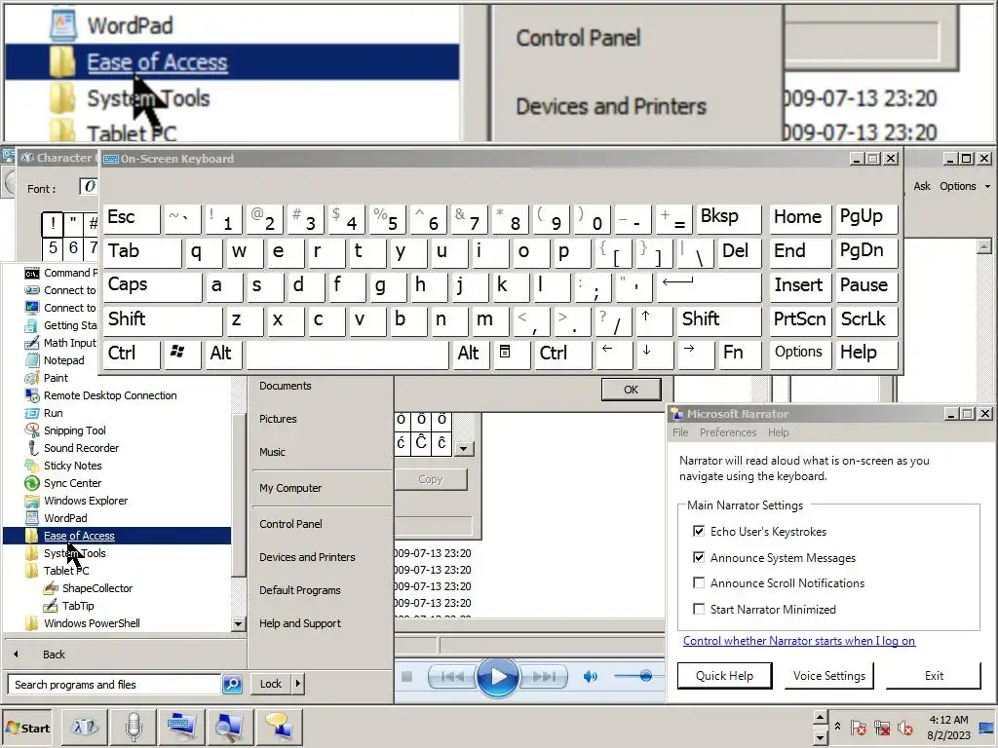Click the Exit button in Narrator

tap(934, 676)
